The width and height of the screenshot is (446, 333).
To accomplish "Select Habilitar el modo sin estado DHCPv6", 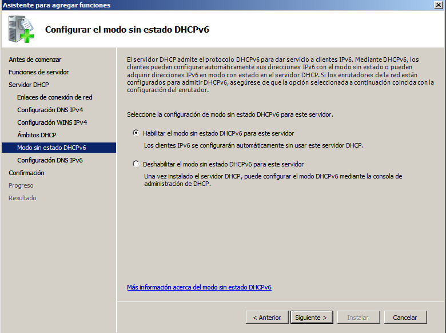I will [136, 133].
